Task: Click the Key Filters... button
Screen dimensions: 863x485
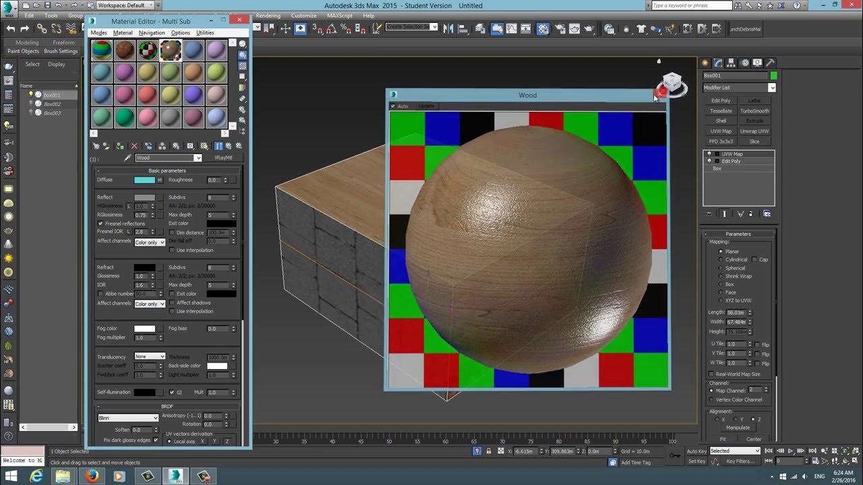Action: (x=740, y=461)
